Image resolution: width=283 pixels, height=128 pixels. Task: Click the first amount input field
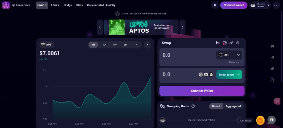click(x=188, y=55)
